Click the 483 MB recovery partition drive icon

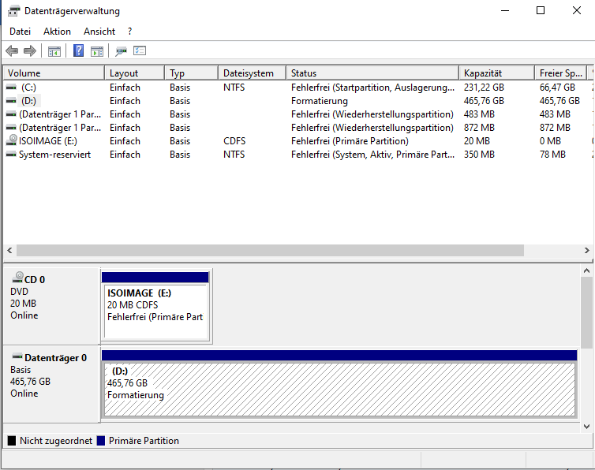11,114
